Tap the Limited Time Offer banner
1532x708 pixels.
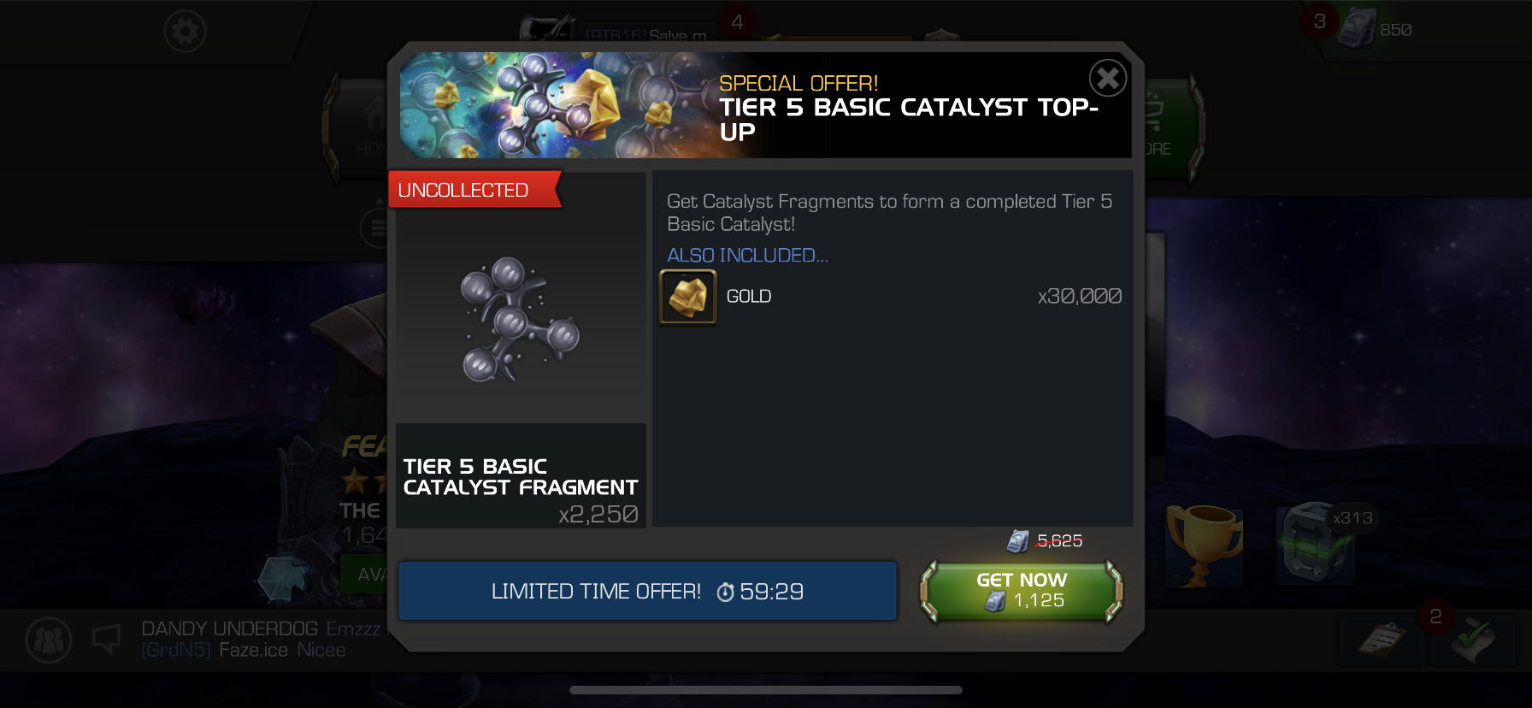(647, 591)
